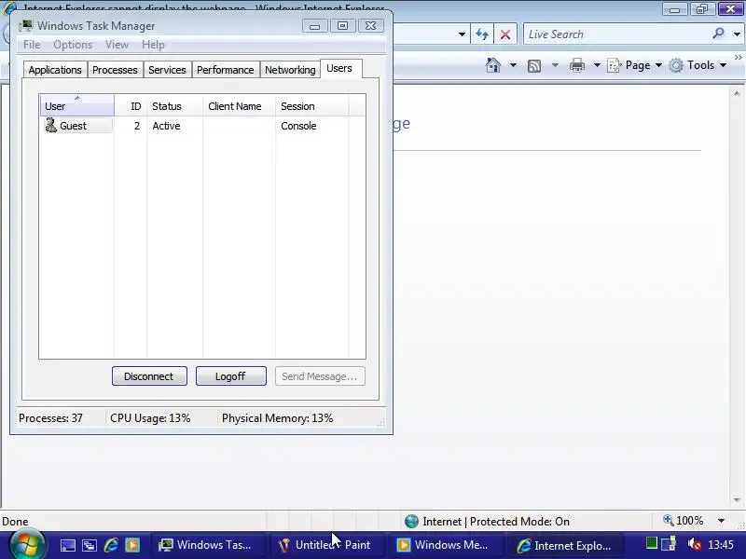Expand the IE toolbar overflow chevron

[738, 58]
